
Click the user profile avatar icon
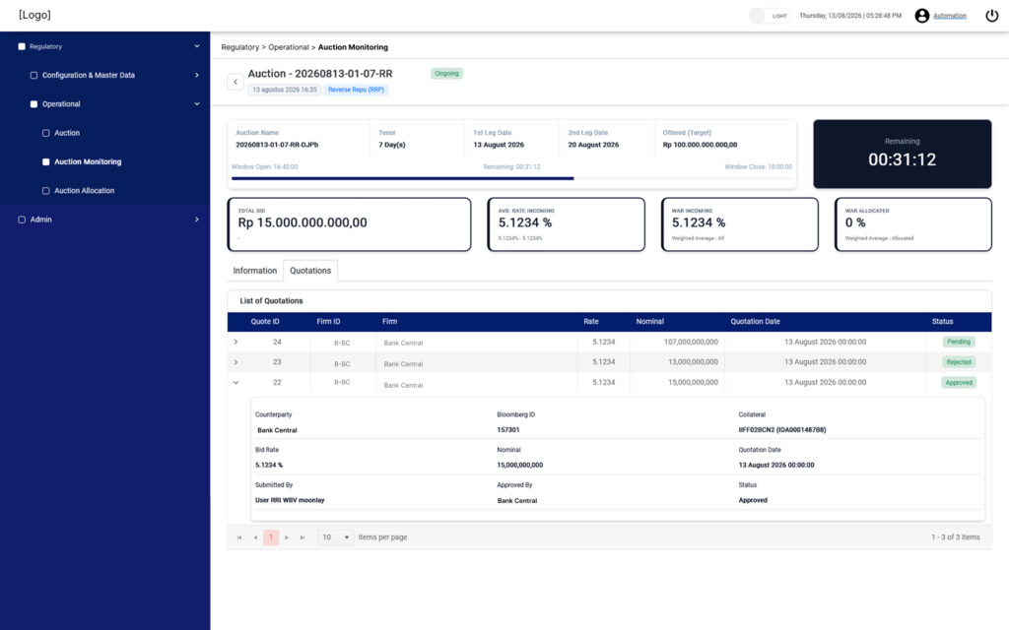click(921, 16)
